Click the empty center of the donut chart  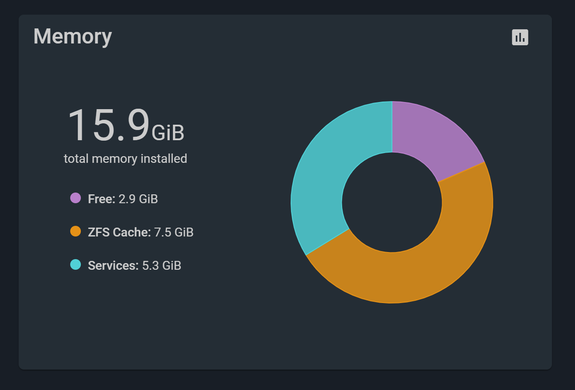point(392,202)
